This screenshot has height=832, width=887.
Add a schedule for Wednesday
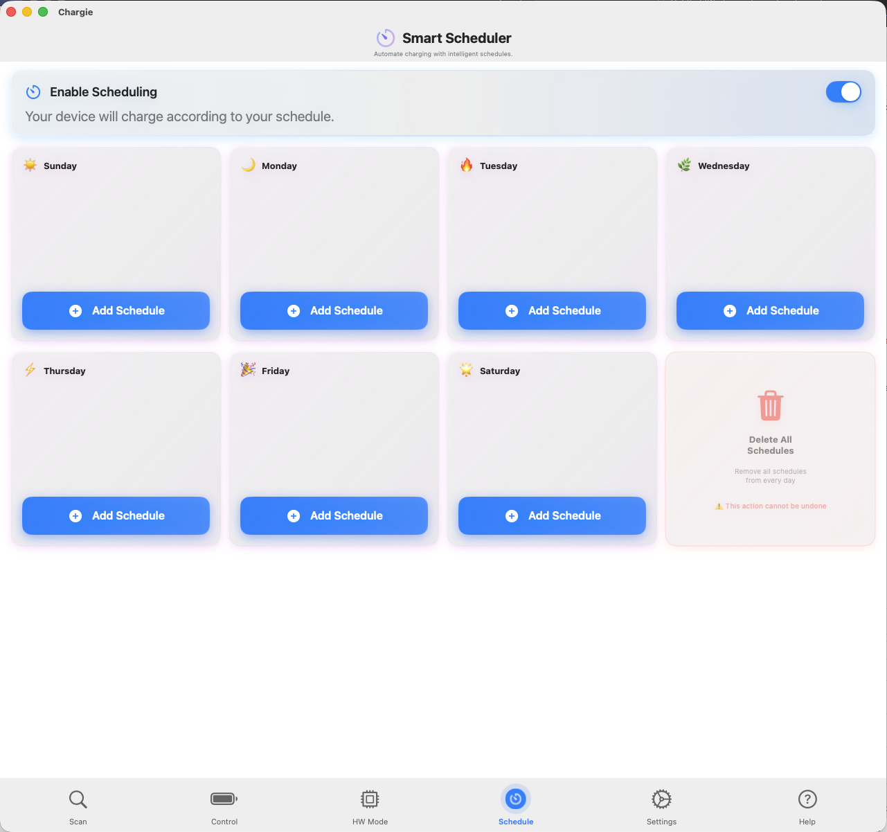pos(770,310)
